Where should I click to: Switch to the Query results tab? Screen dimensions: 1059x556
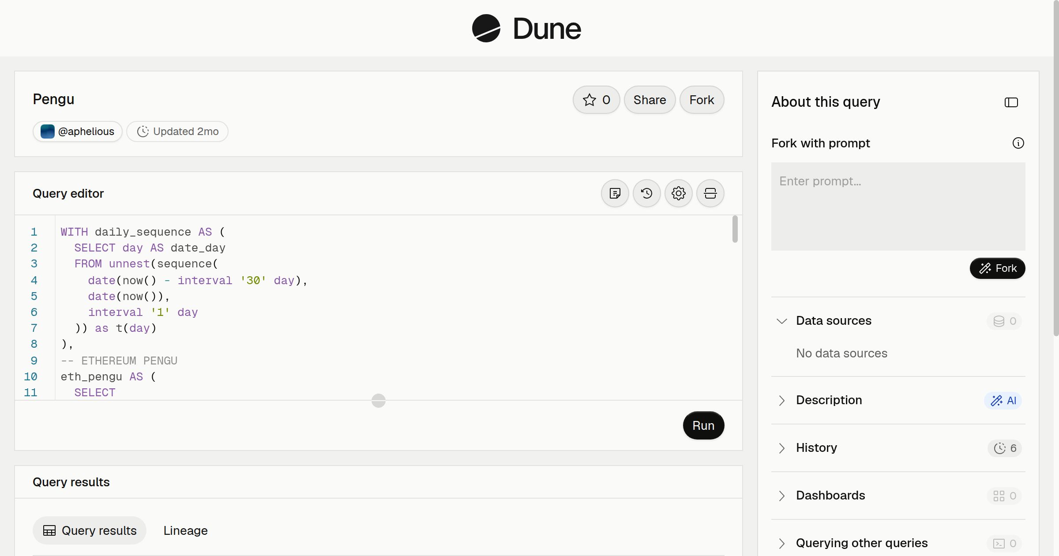click(90, 530)
